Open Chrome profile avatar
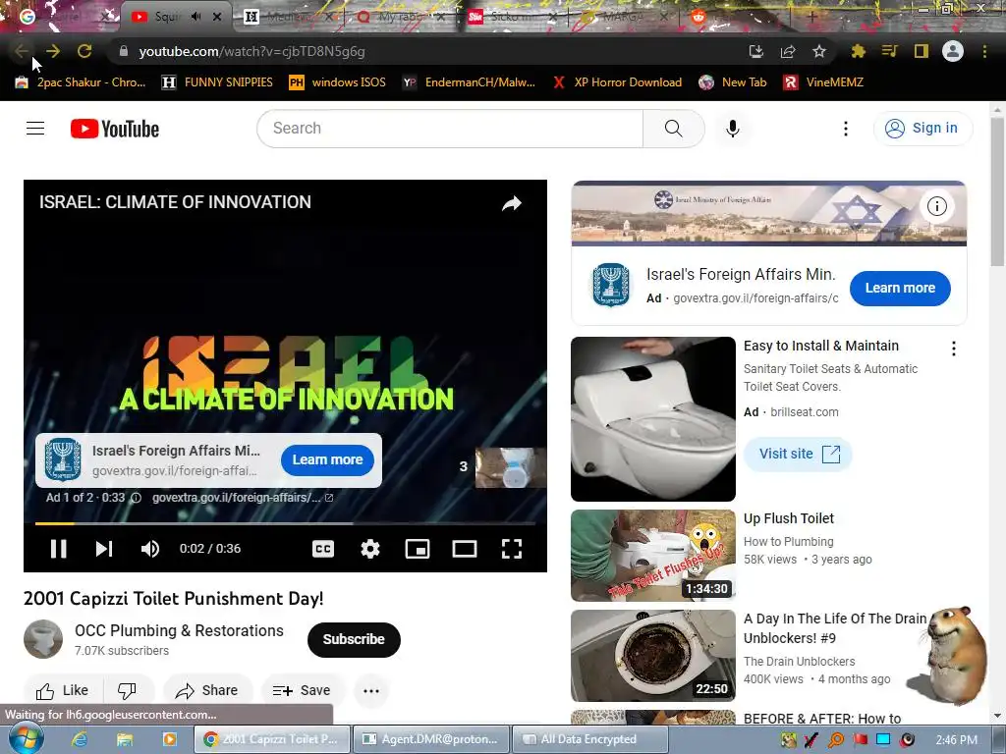Viewport: 1006px width, 754px height. click(953, 51)
